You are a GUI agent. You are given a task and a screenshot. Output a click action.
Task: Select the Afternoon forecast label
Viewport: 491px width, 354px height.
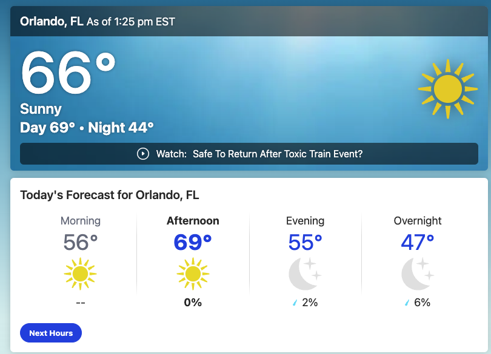pos(193,221)
